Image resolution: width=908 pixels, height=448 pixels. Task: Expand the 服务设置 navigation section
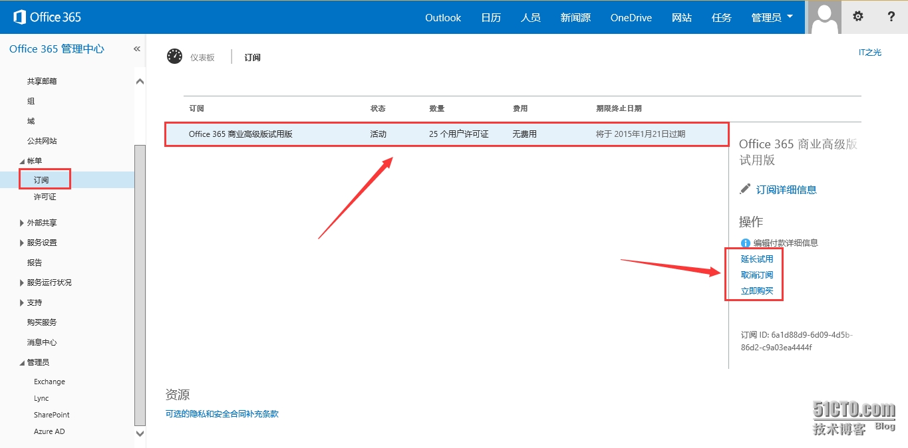[x=22, y=243]
